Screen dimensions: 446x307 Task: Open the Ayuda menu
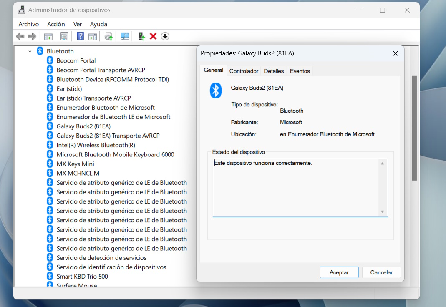tap(98, 24)
